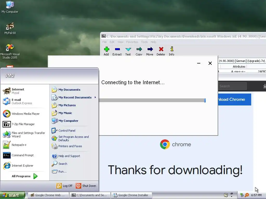Open E-mail Outlook Express entry
The width and height of the screenshot is (266, 199).
point(25,101)
